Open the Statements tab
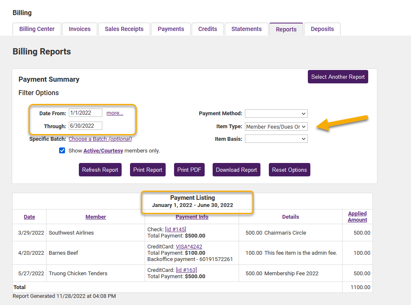411x305 pixels. [246, 29]
